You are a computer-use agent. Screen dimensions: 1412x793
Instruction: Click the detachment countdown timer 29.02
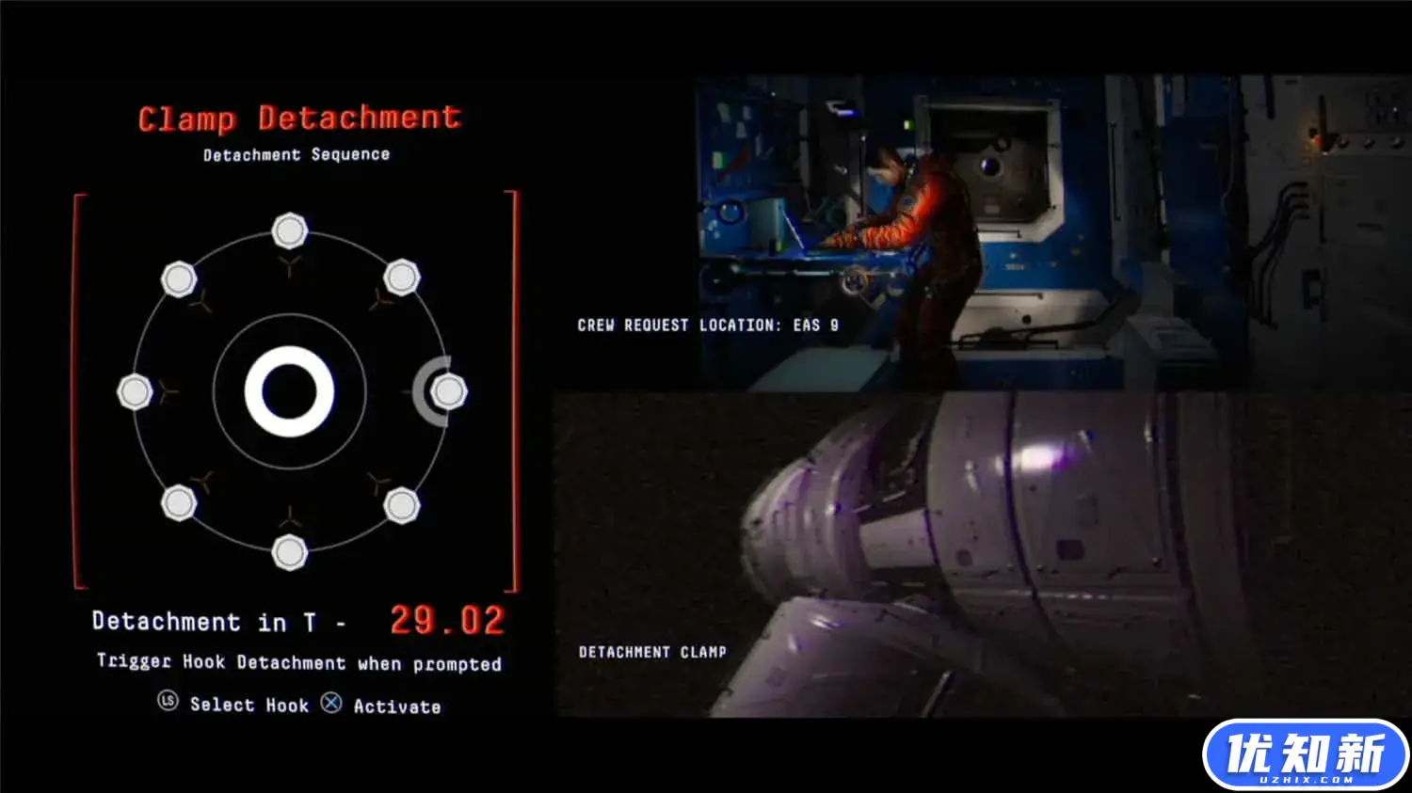[x=447, y=621]
